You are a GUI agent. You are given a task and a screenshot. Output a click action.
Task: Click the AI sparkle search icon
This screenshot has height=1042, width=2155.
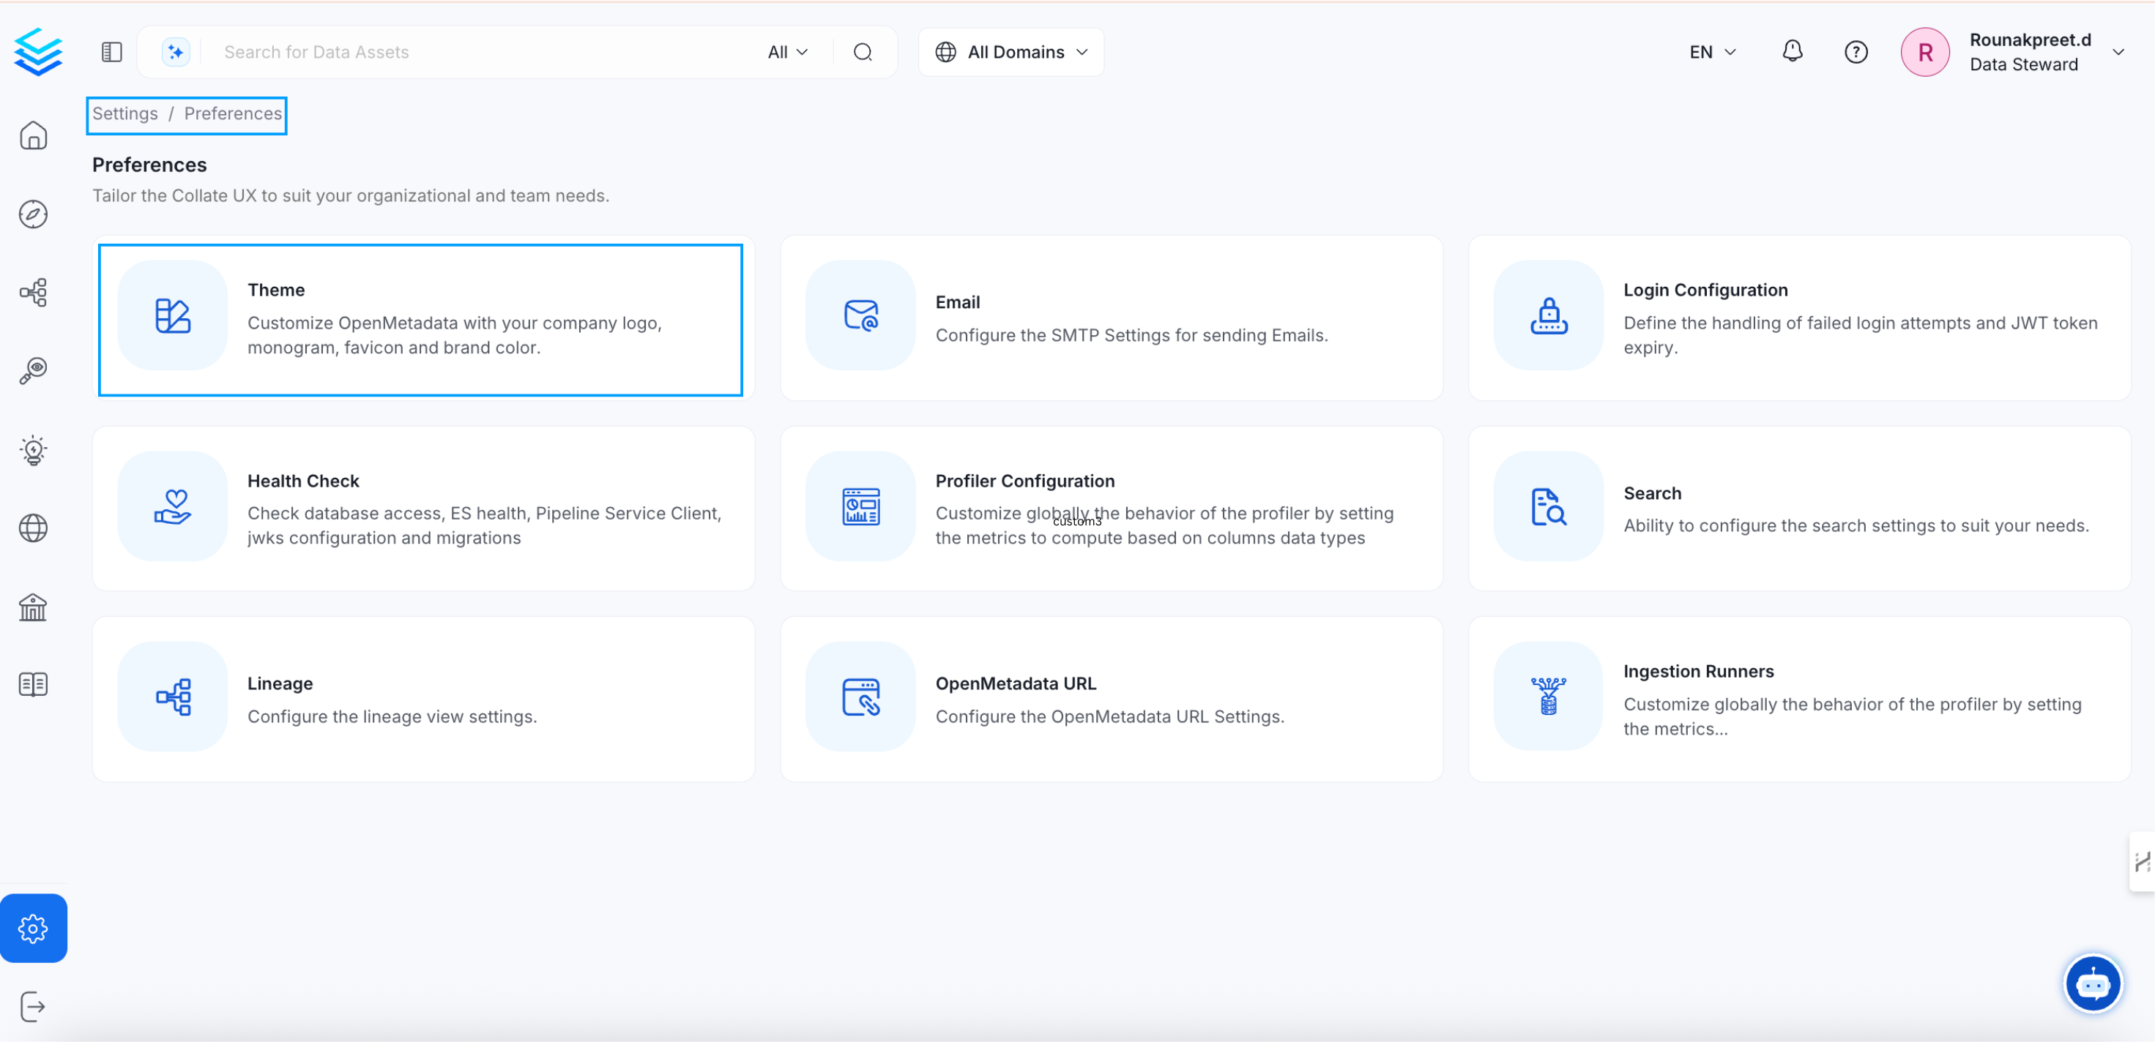pyautogui.click(x=176, y=52)
